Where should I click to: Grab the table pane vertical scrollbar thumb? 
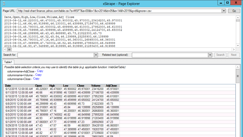(237, 76)
